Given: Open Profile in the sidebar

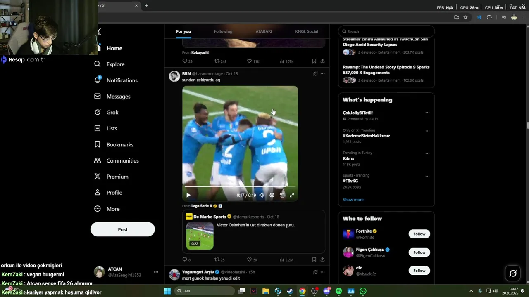Looking at the screenshot, I should tap(108, 193).
